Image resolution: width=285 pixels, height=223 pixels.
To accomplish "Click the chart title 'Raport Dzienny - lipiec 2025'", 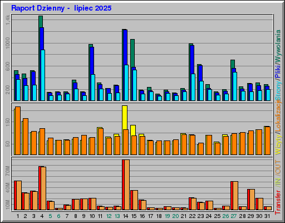I will (x=61, y=8).
